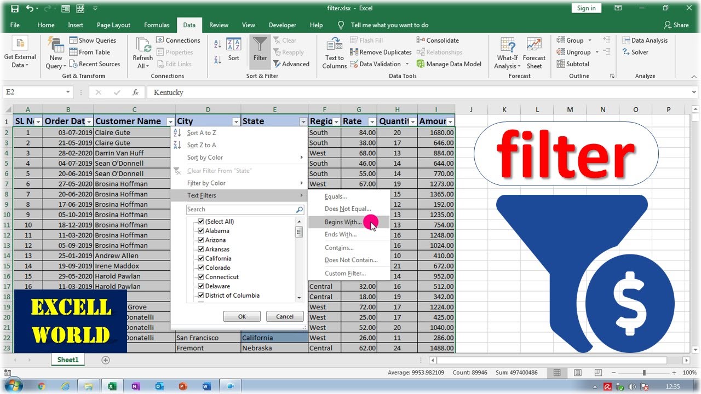Click the Save icon in the title bar
The width and height of the screenshot is (701, 394).
click(x=15, y=8)
